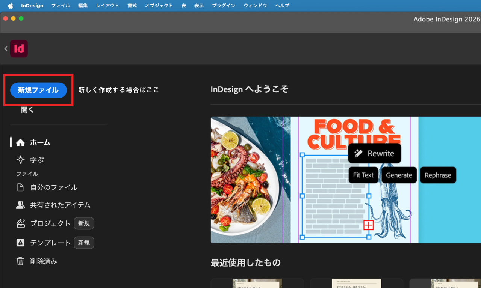
Task: Click the 共有されたアイテム person icon
Action: point(20,205)
